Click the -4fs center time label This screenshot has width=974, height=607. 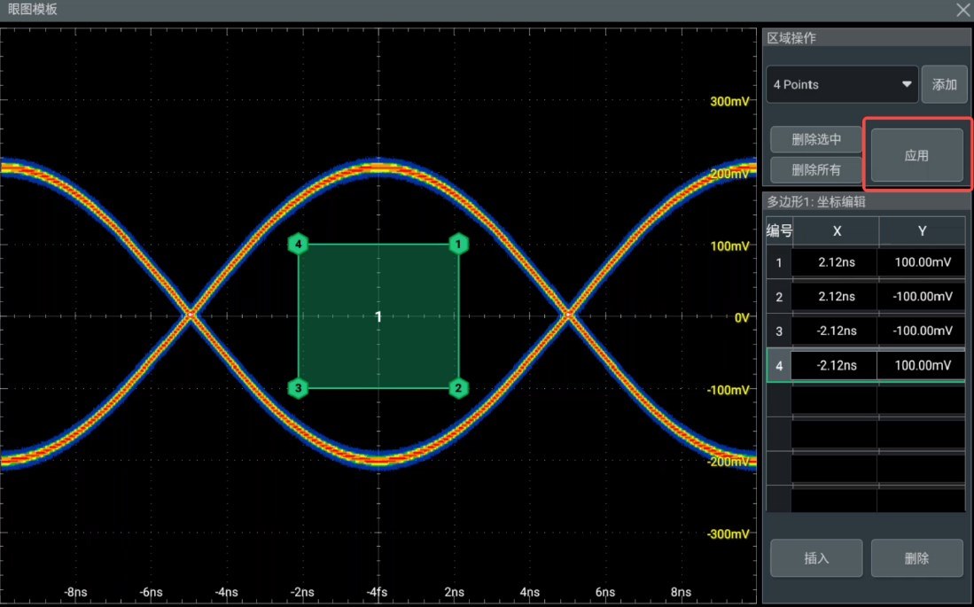(378, 591)
